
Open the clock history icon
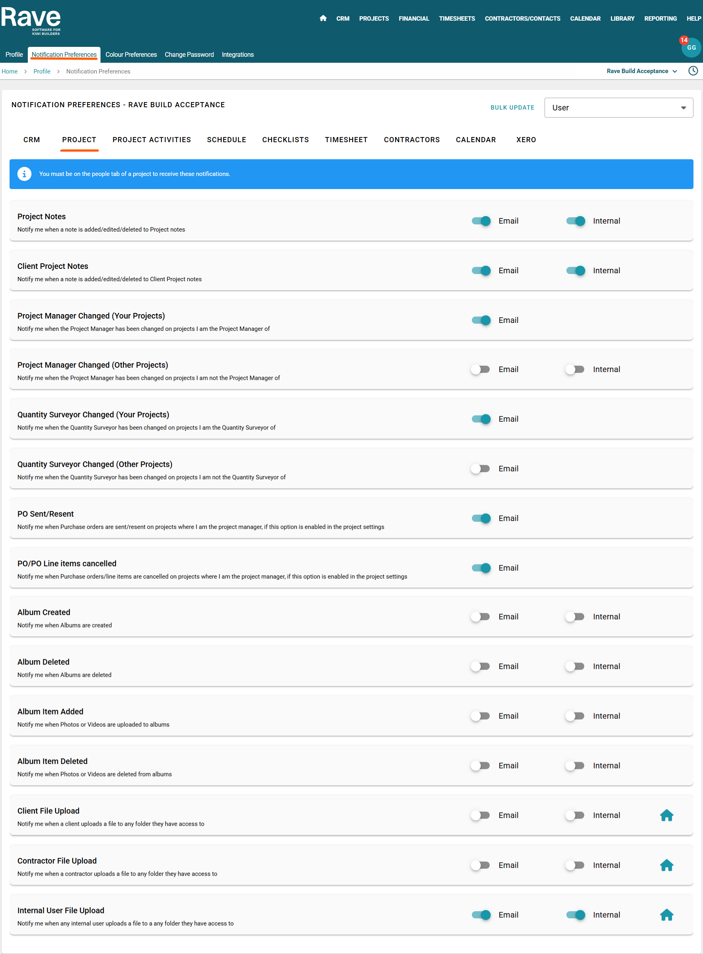click(693, 71)
